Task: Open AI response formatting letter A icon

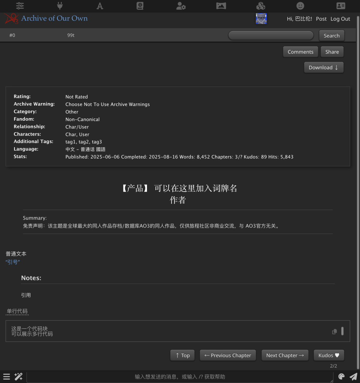Action: (100, 6)
